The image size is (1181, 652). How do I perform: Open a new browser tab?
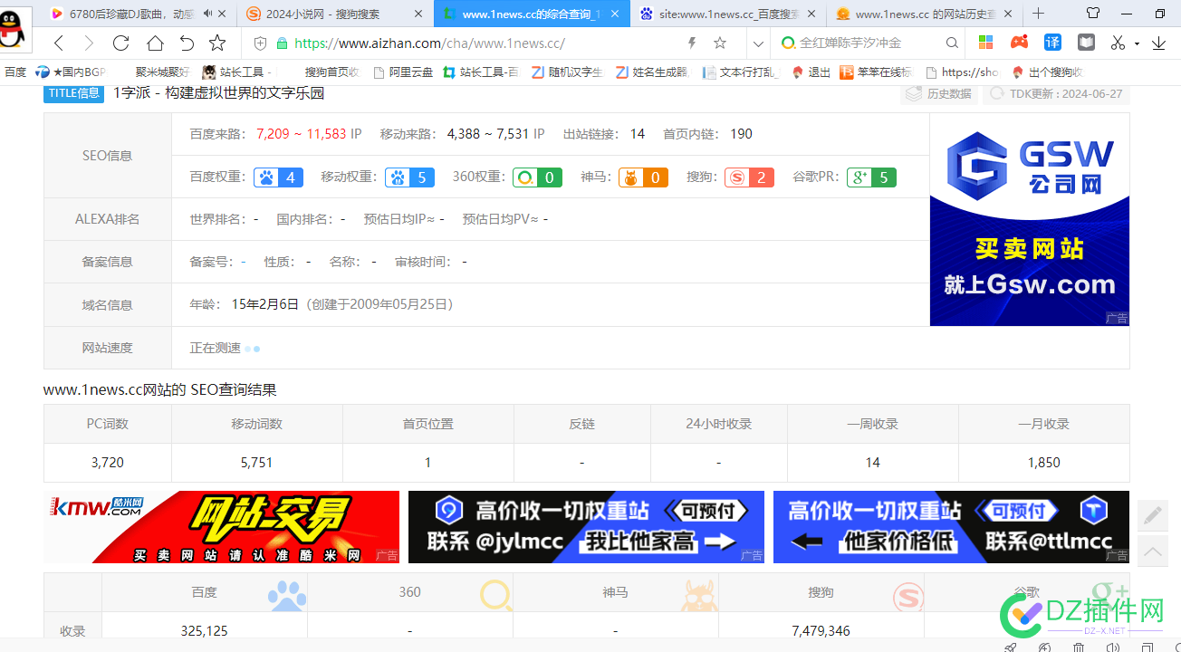[1038, 14]
